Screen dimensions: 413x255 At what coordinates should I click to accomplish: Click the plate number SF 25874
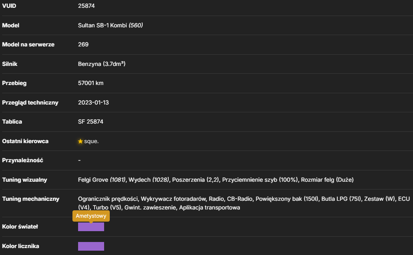(x=91, y=122)
